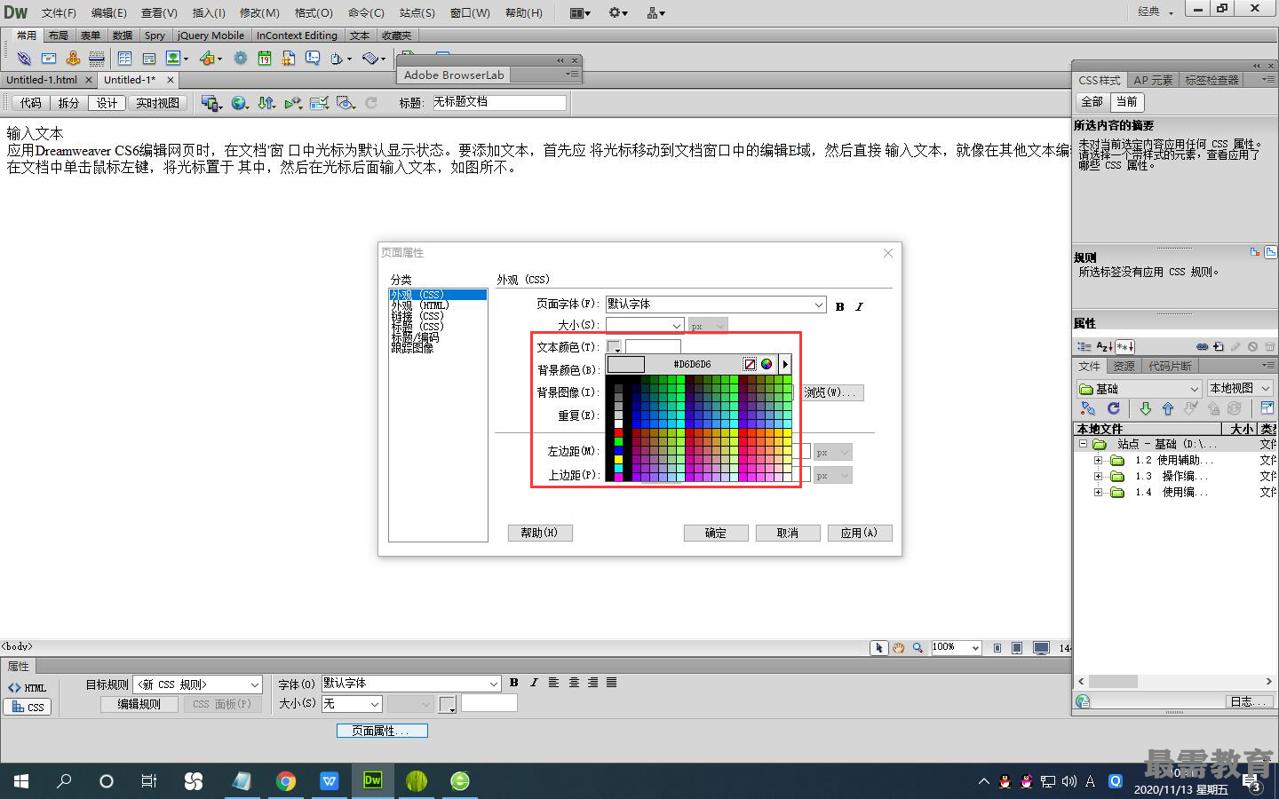The width and height of the screenshot is (1279, 799).
Task: Switch Properties inspector to CSS mode
Action: coord(27,708)
